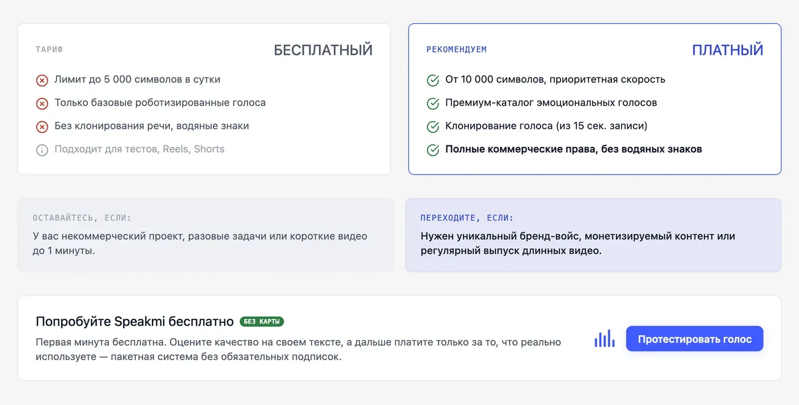799x405 pixels.
Task: Select the 'ПЛАТНЫЙ' plan heading
Action: [728, 50]
